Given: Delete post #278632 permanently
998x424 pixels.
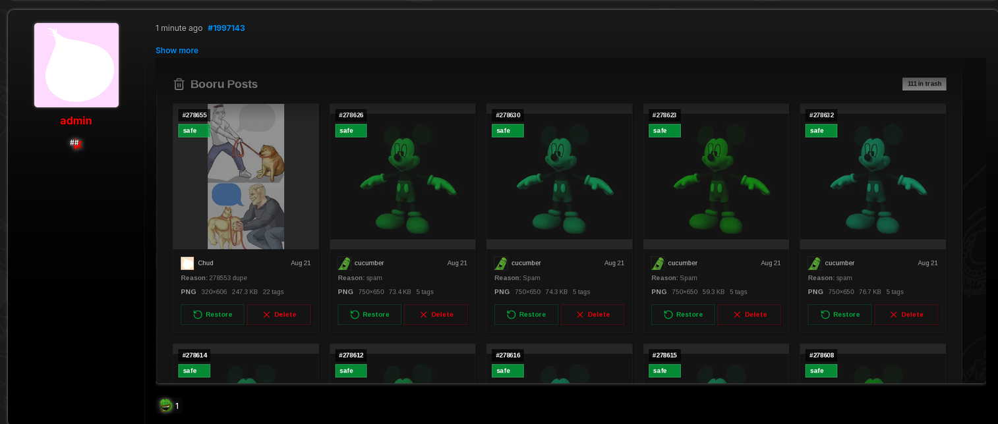Looking at the screenshot, I should [906, 315].
